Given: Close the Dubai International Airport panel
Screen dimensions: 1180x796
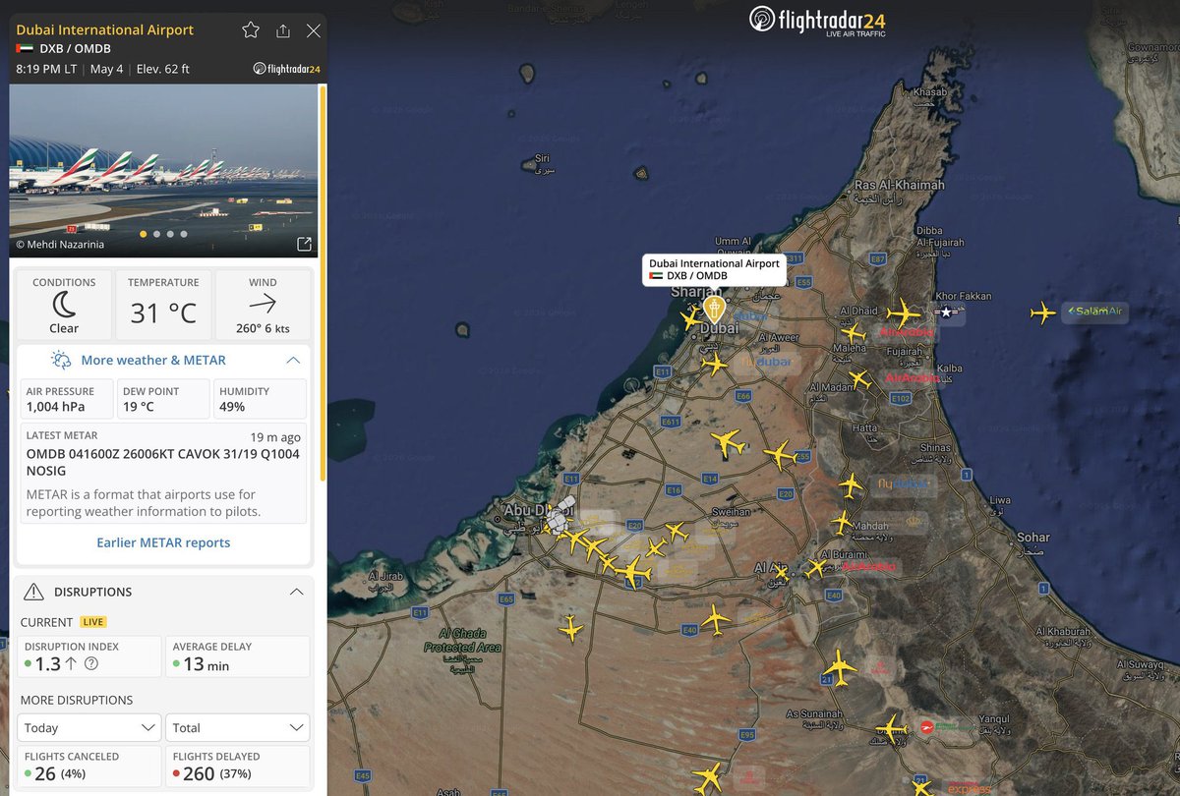Looking at the screenshot, I should coord(314,30).
